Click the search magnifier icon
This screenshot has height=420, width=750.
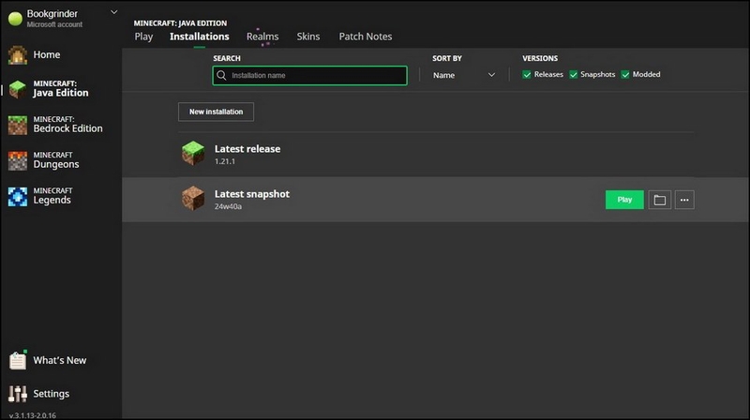point(221,76)
